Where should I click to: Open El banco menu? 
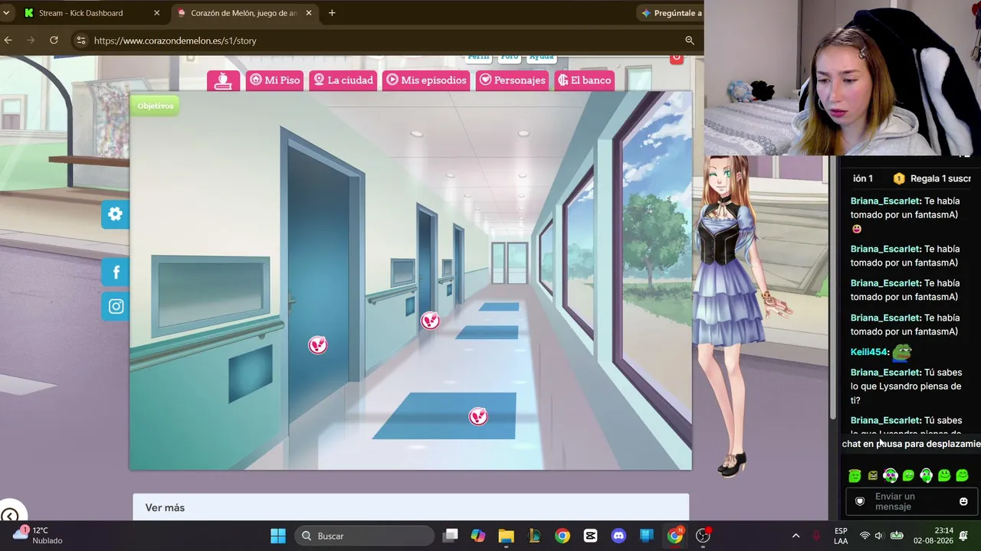tap(585, 80)
